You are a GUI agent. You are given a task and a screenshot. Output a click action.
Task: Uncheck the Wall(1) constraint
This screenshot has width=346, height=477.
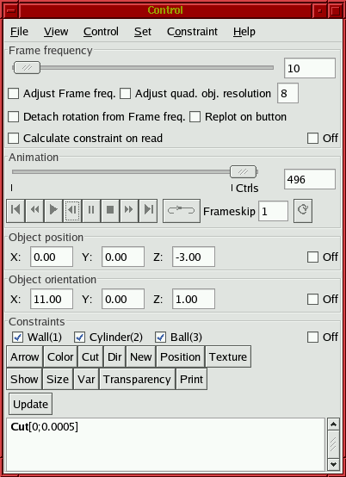[17, 337]
